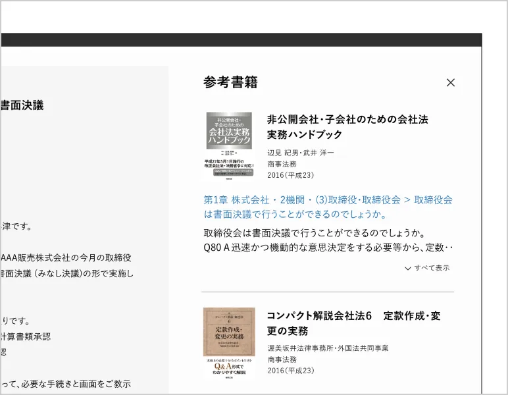Select the title コンパクト解説会社法6 定款作成・変更の実務
The image size is (508, 395).
[354, 323]
